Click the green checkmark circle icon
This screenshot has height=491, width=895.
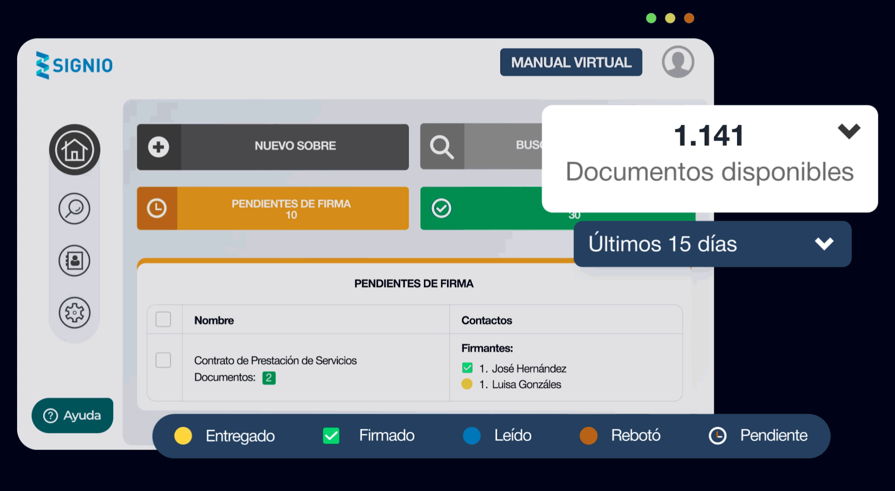click(441, 208)
